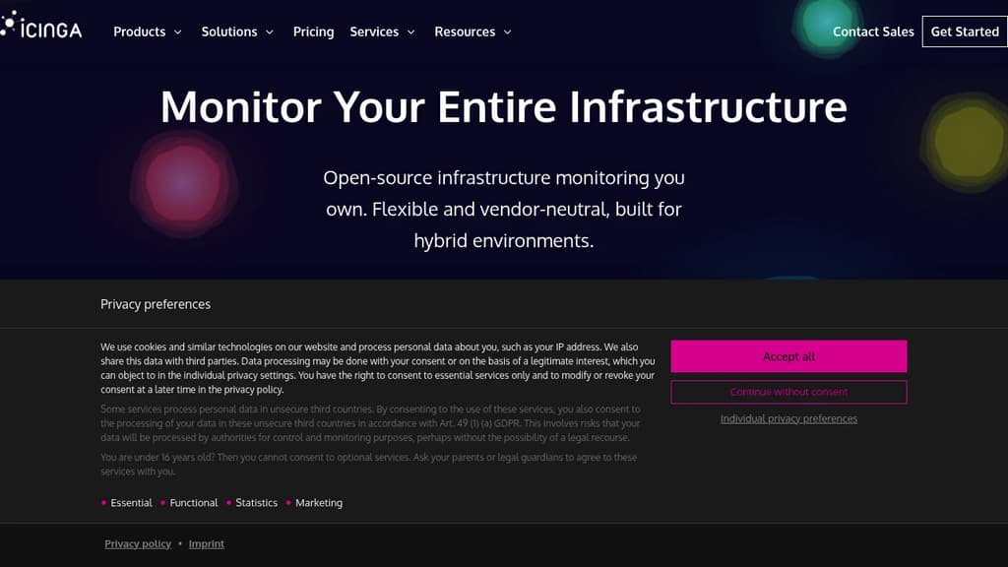Image resolution: width=1008 pixels, height=567 pixels.
Task: Choose Continue without consent
Action: pos(787,391)
